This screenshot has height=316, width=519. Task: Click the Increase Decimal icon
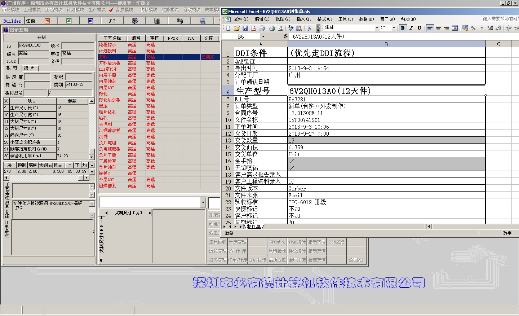[490, 28]
